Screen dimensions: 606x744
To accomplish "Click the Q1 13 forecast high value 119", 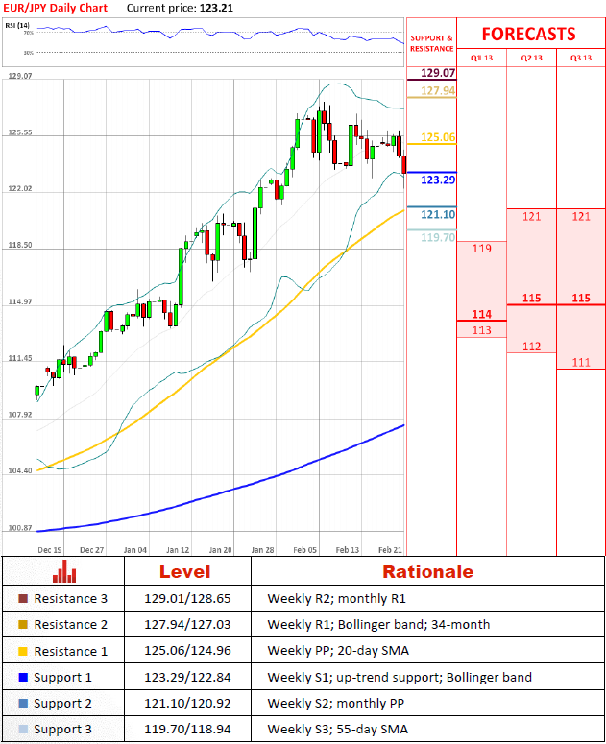I will click(x=482, y=249).
